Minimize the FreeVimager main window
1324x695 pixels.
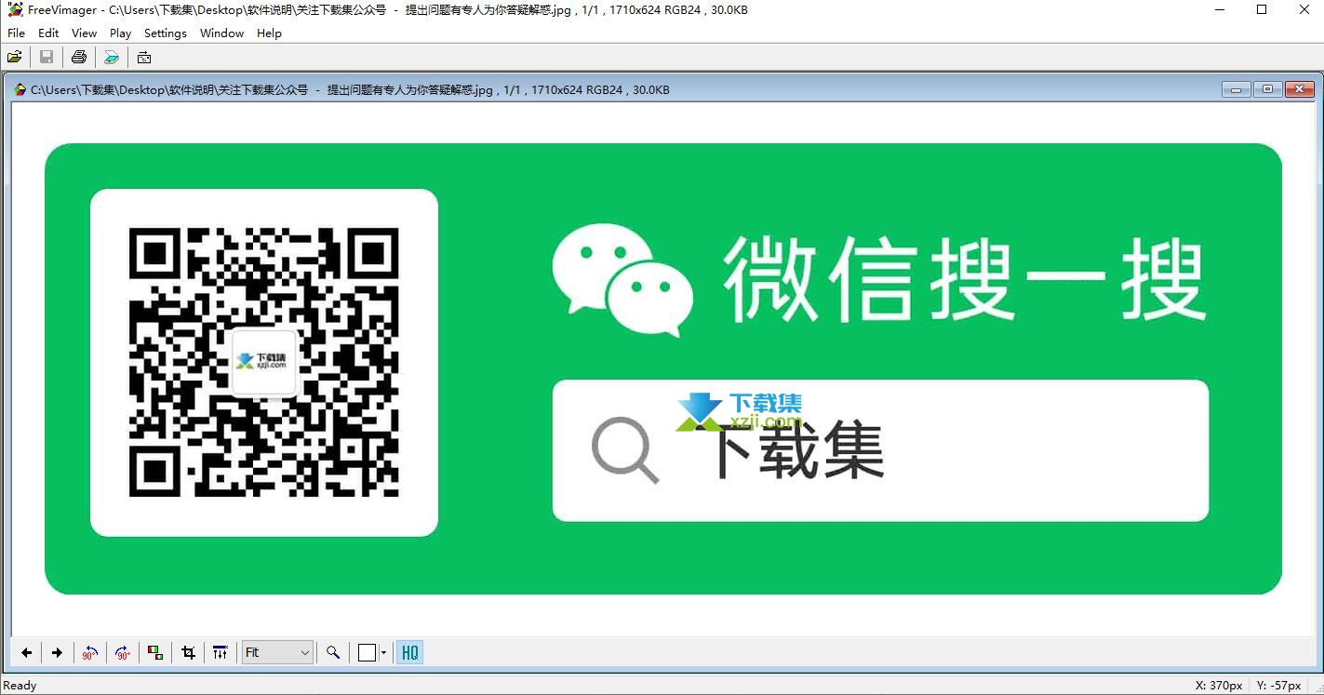[1220, 10]
